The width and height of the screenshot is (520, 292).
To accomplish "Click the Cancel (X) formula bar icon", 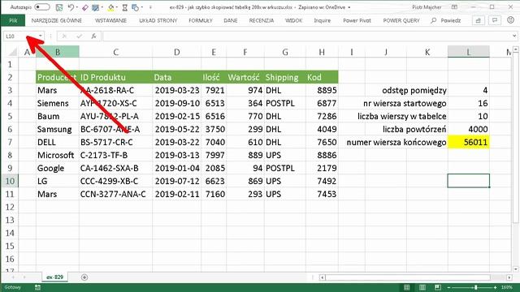I will click(65, 36).
